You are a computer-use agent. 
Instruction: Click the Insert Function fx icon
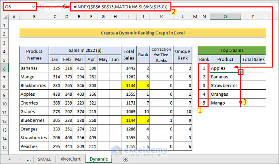tap(64, 7)
